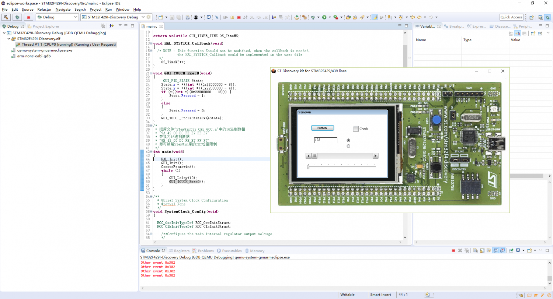Image resolution: width=553 pixels, height=299 pixels.
Task: Open the Run button dropdown arrow
Action: (x=330, y=17)
